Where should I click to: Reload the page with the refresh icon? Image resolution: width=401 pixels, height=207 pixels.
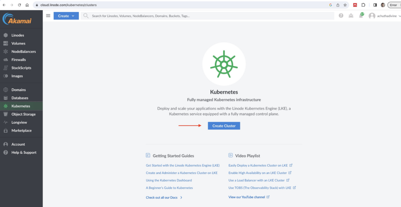pos(20,5)
